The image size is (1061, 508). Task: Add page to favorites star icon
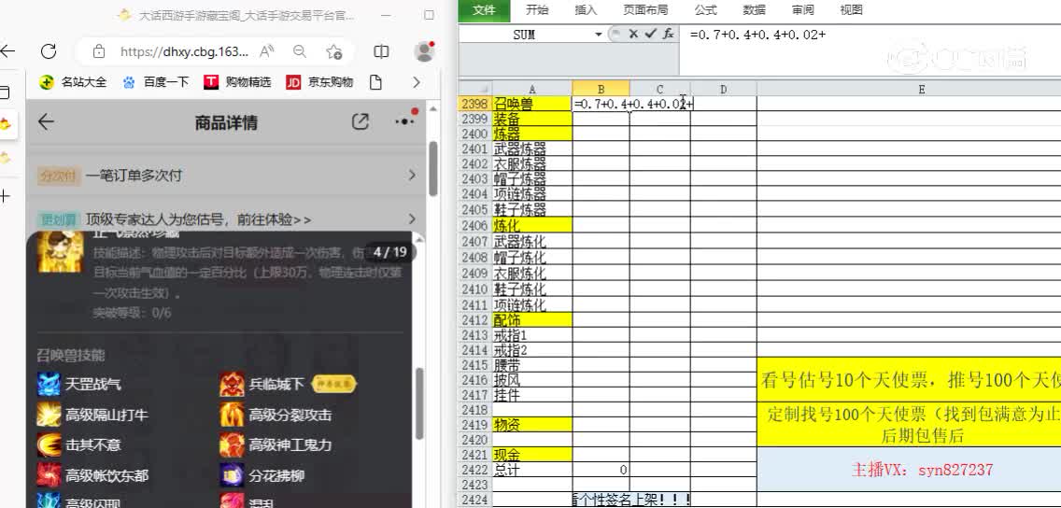pyautogui.click(x=333, y=51)
